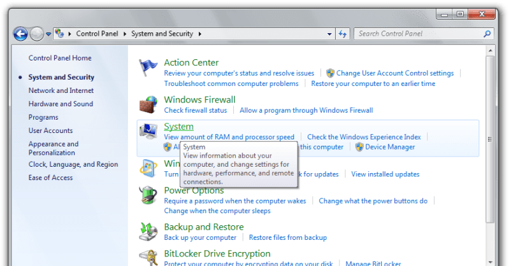Click the magnifier search icon
This screenshot has width=509, height=266.
tap(487, 34)
